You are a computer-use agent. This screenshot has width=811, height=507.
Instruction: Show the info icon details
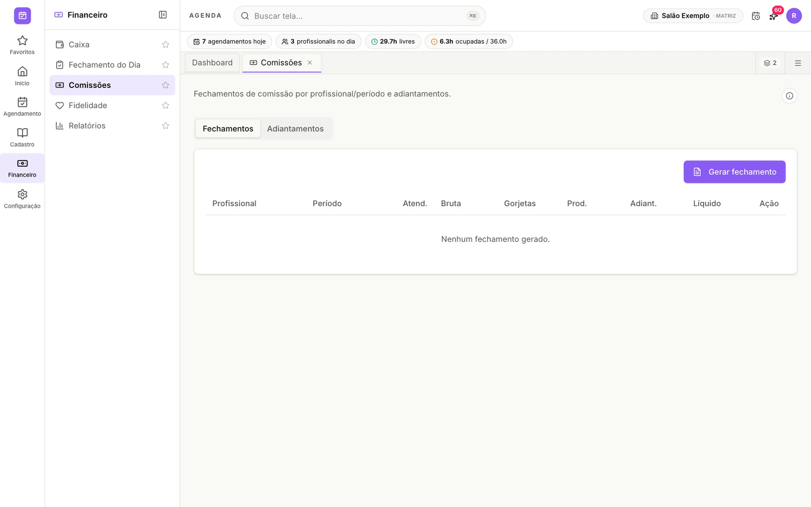(789, 96)
